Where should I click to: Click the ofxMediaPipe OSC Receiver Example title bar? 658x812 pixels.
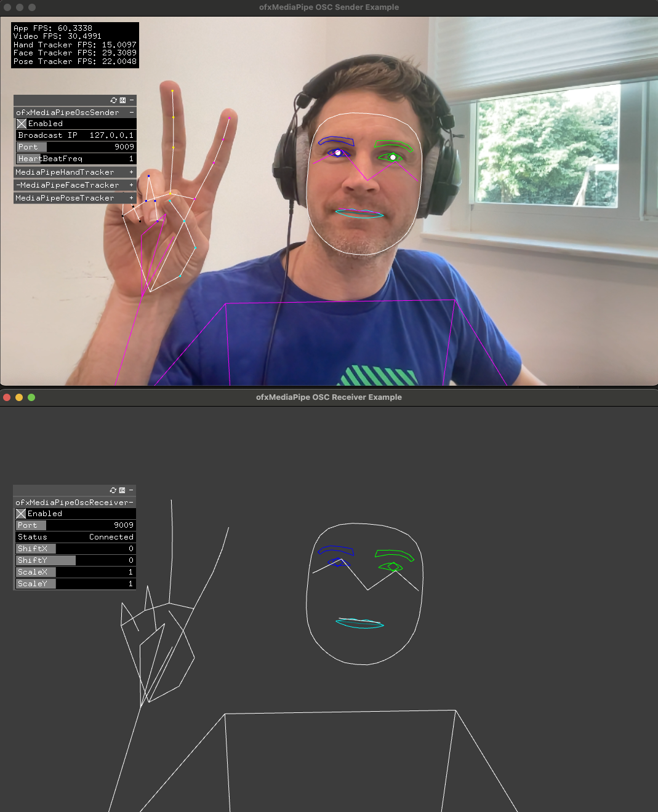pos(329,397)
